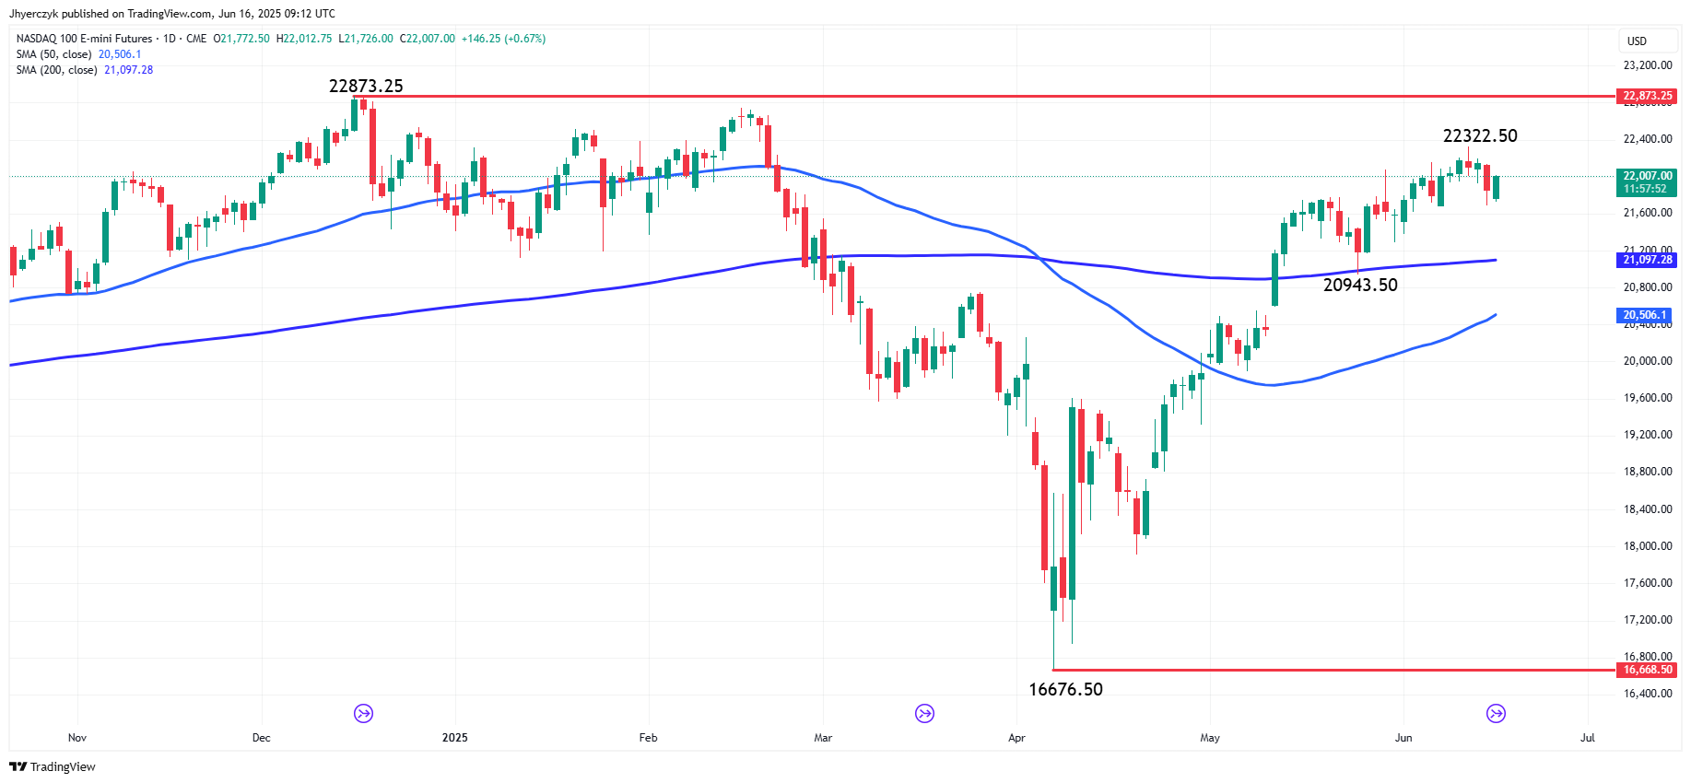Select the SMA (50, close) indicator legend

[78, 54]
